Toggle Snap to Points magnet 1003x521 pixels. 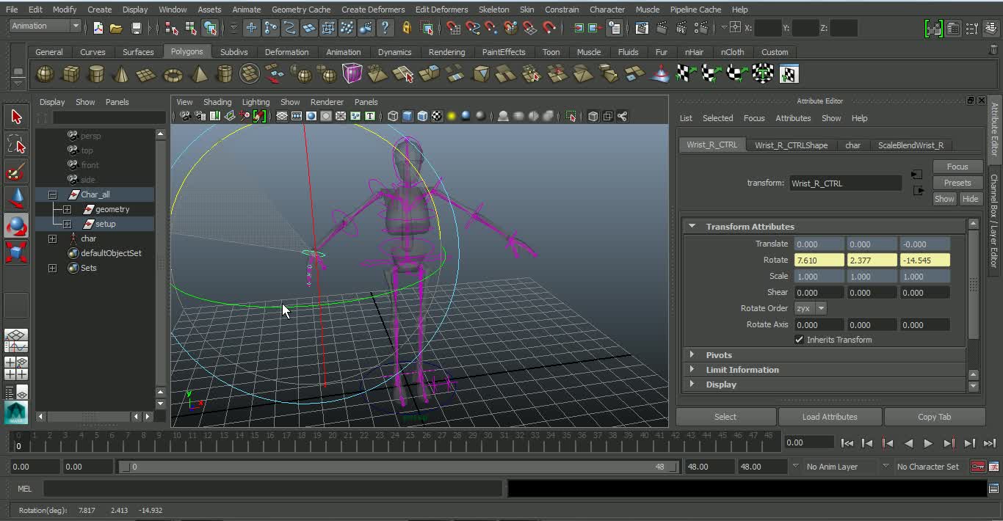tap(492, 28)
